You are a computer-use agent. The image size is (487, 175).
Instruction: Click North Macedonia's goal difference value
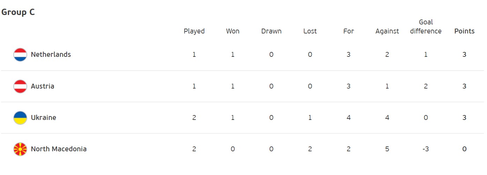coord(426,149)
